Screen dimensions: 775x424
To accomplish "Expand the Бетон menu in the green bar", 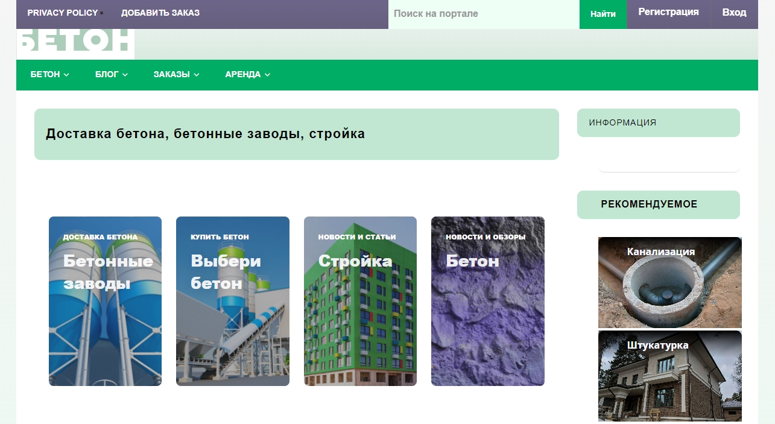I will 50,75.
